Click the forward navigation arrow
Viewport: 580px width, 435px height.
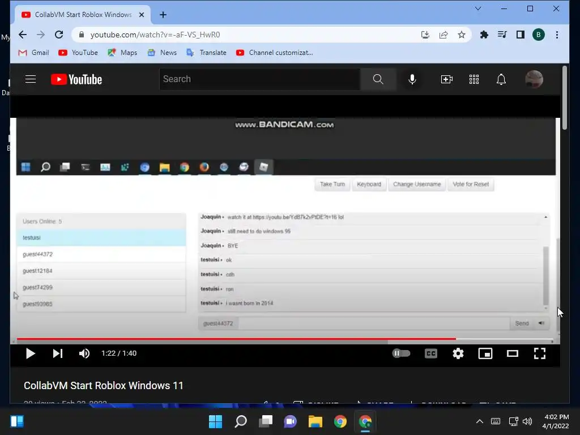(x=41, y=35)
